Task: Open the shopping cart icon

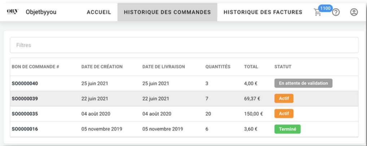Action: click(317, 12)
